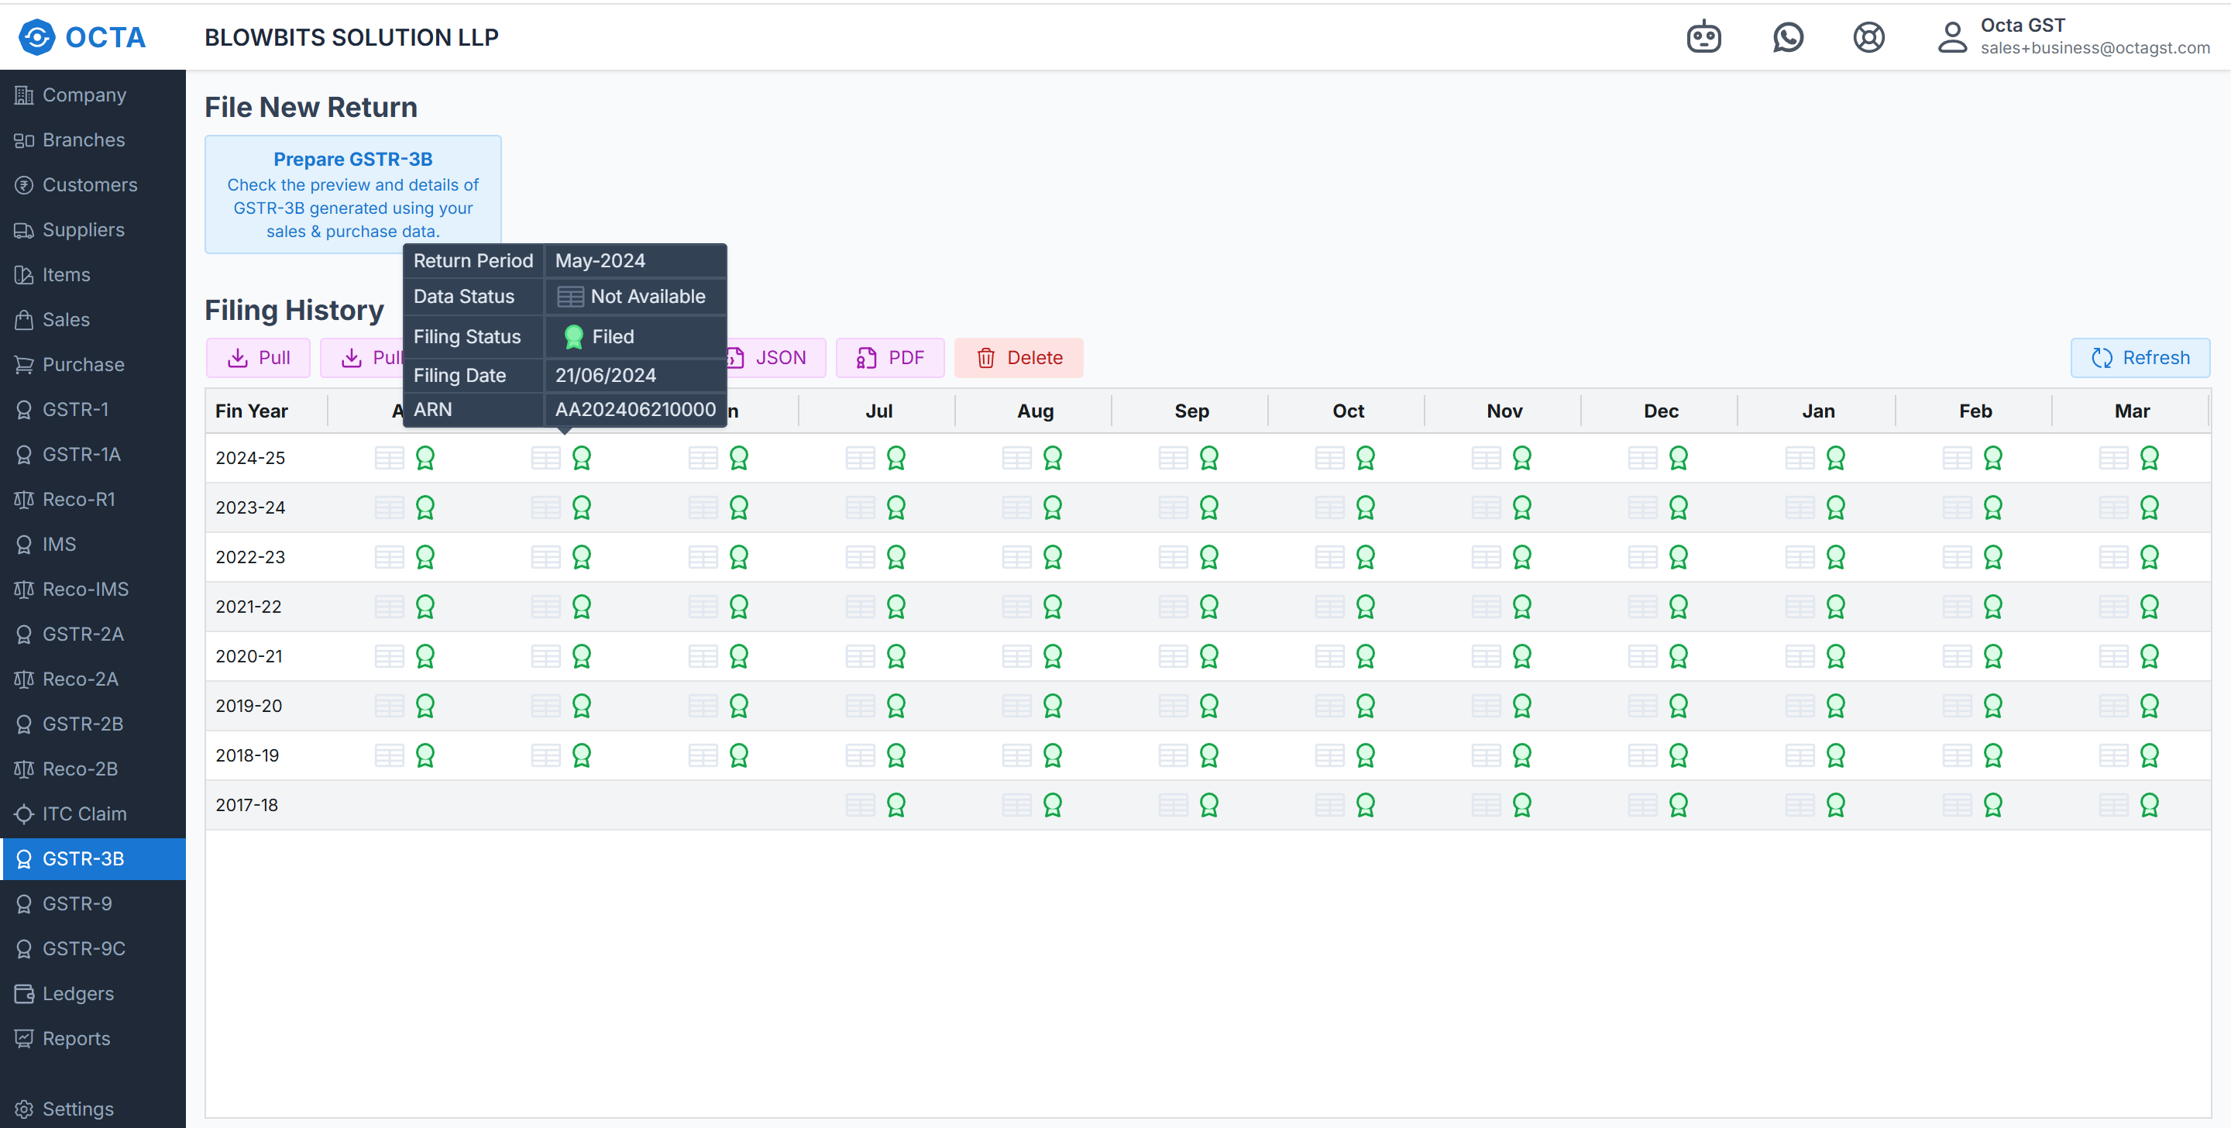This screenshot has width=2231, height=1128.
Task: Open the Prepare GSTR-3B card
Action: (352, 194)
